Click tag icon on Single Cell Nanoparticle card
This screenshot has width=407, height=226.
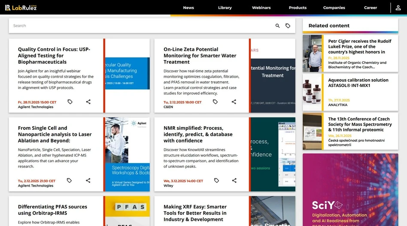pyautogui.click(x=69, y=181)
